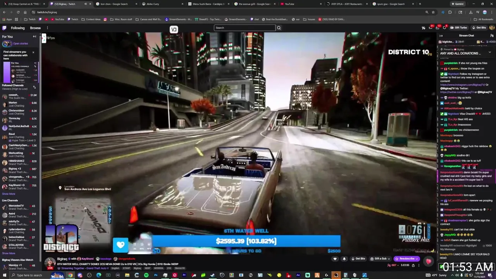Open the Resubscribe dropdown

point(407,259)
